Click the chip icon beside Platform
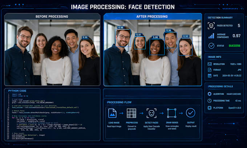 point(210,108)
